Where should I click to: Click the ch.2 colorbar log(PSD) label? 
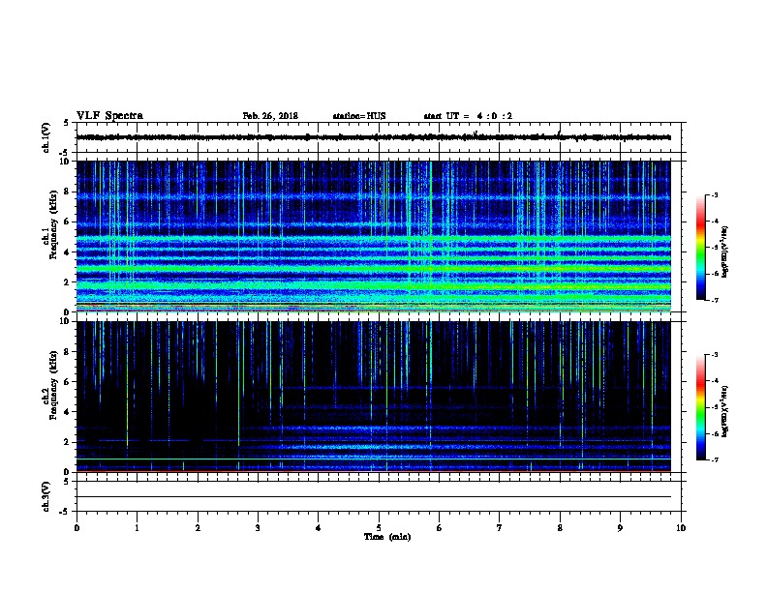[724, 412]
